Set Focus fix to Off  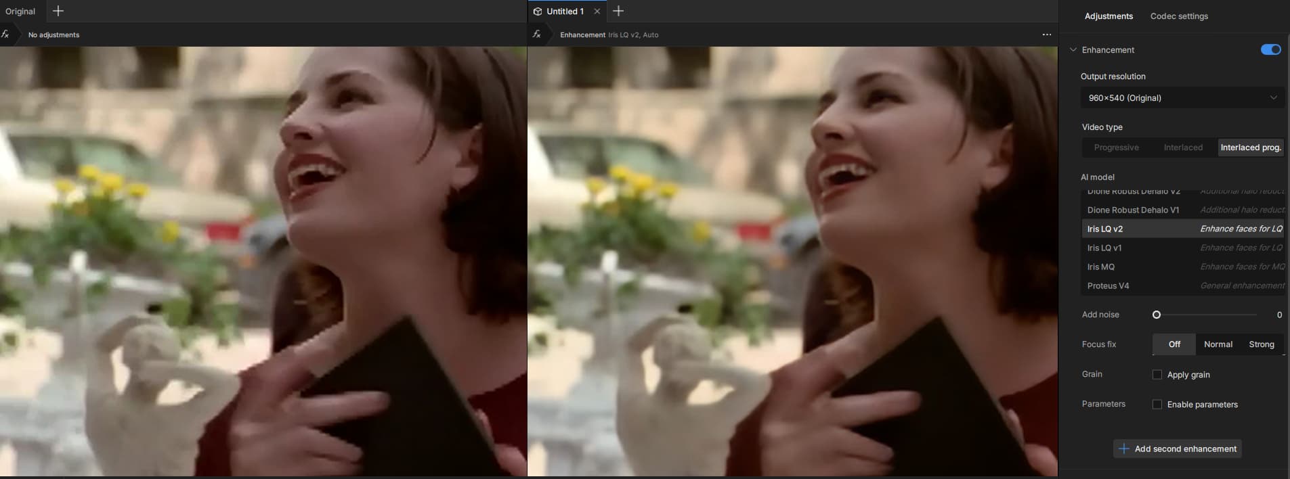pyautogui.click(x=1174, y=344)
